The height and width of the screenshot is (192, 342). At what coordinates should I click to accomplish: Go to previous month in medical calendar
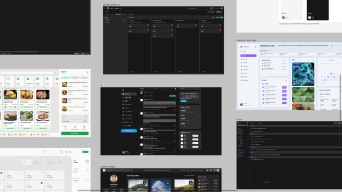[x=327, y=60]
